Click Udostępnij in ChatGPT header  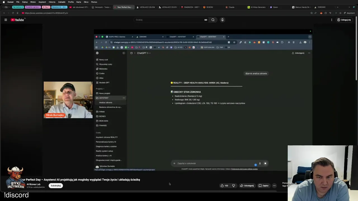coord(298,53)
